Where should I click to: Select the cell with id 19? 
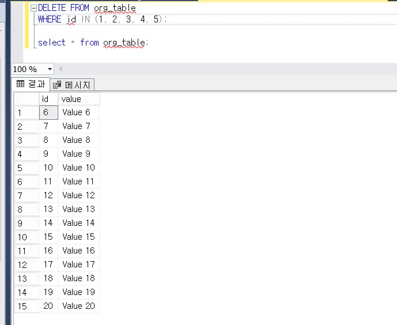(48, 292)
